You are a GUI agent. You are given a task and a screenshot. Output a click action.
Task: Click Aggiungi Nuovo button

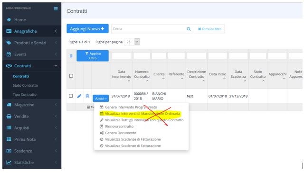pyautogui.click(x=87, y=28)
